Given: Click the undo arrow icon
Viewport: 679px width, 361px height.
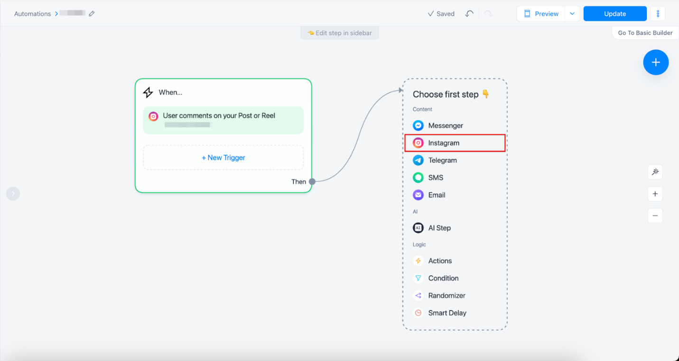Looking at the screenshot, I should tap(469, 14).
